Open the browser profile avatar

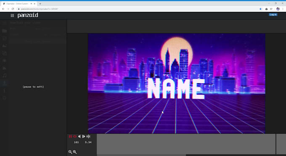tap(278, 9)
